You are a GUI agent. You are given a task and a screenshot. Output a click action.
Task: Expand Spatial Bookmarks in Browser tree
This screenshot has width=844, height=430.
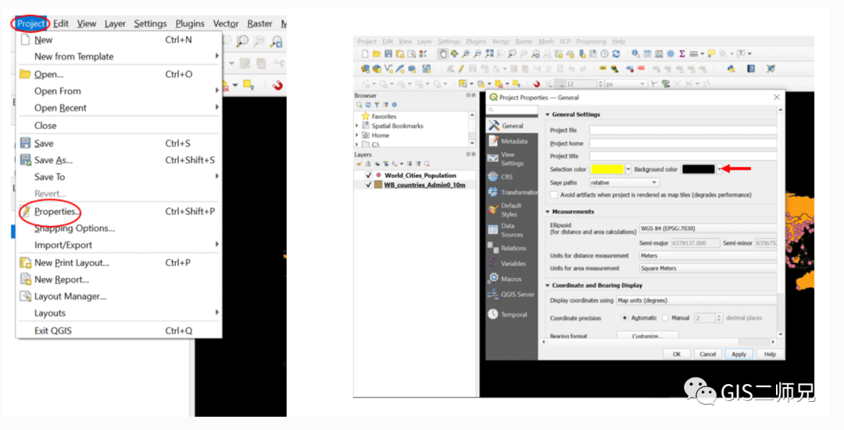pyautogui.click(x=357, y=126)
